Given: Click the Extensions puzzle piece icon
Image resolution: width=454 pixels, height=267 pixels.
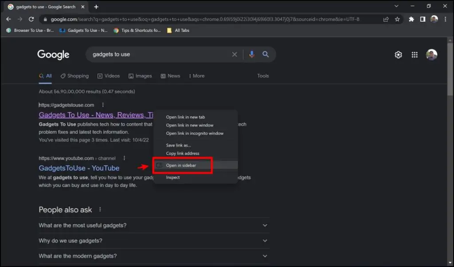Looking at the screenshot, I should coord(411,19).
